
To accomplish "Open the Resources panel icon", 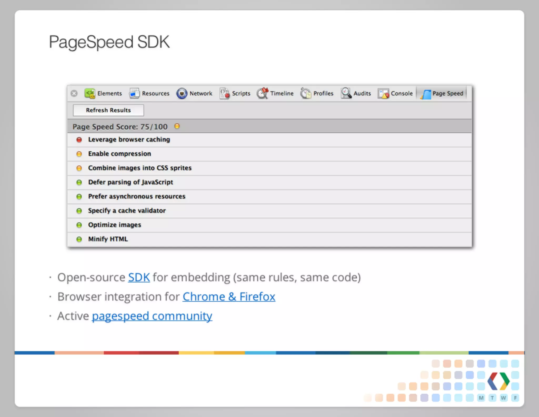I will coord(134,93).
